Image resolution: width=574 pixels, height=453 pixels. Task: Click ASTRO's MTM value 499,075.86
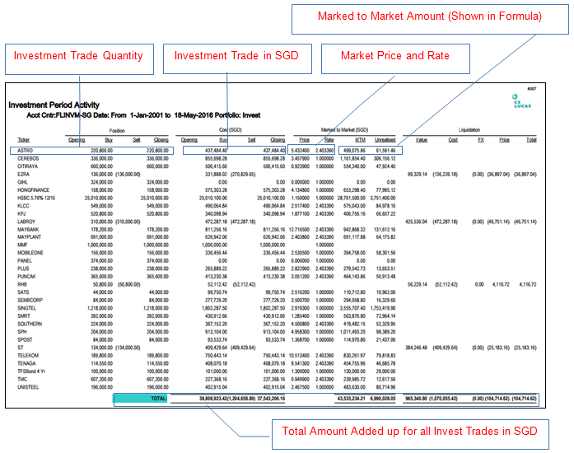tap(354, 151)
